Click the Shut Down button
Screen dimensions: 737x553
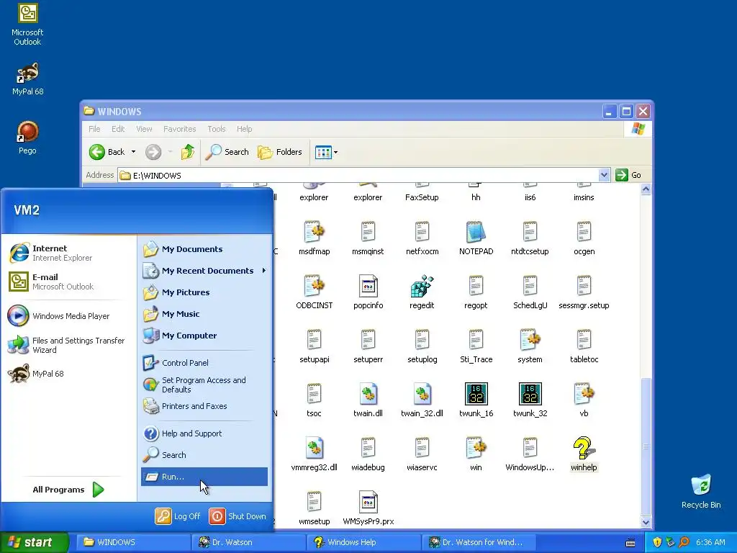[x=238, y=516]
